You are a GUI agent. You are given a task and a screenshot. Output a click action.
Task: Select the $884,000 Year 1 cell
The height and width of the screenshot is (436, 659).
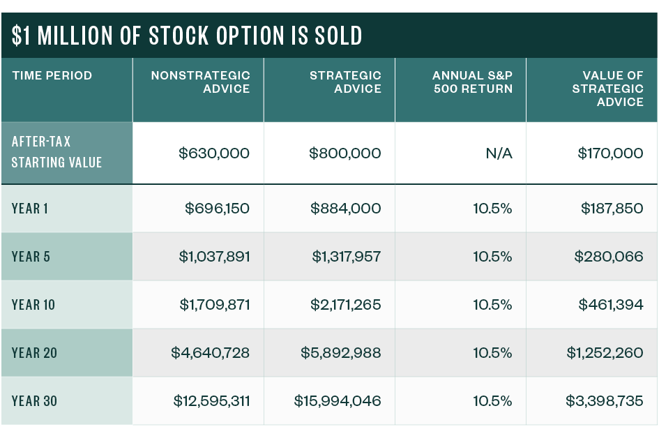(x=345, y=208)
